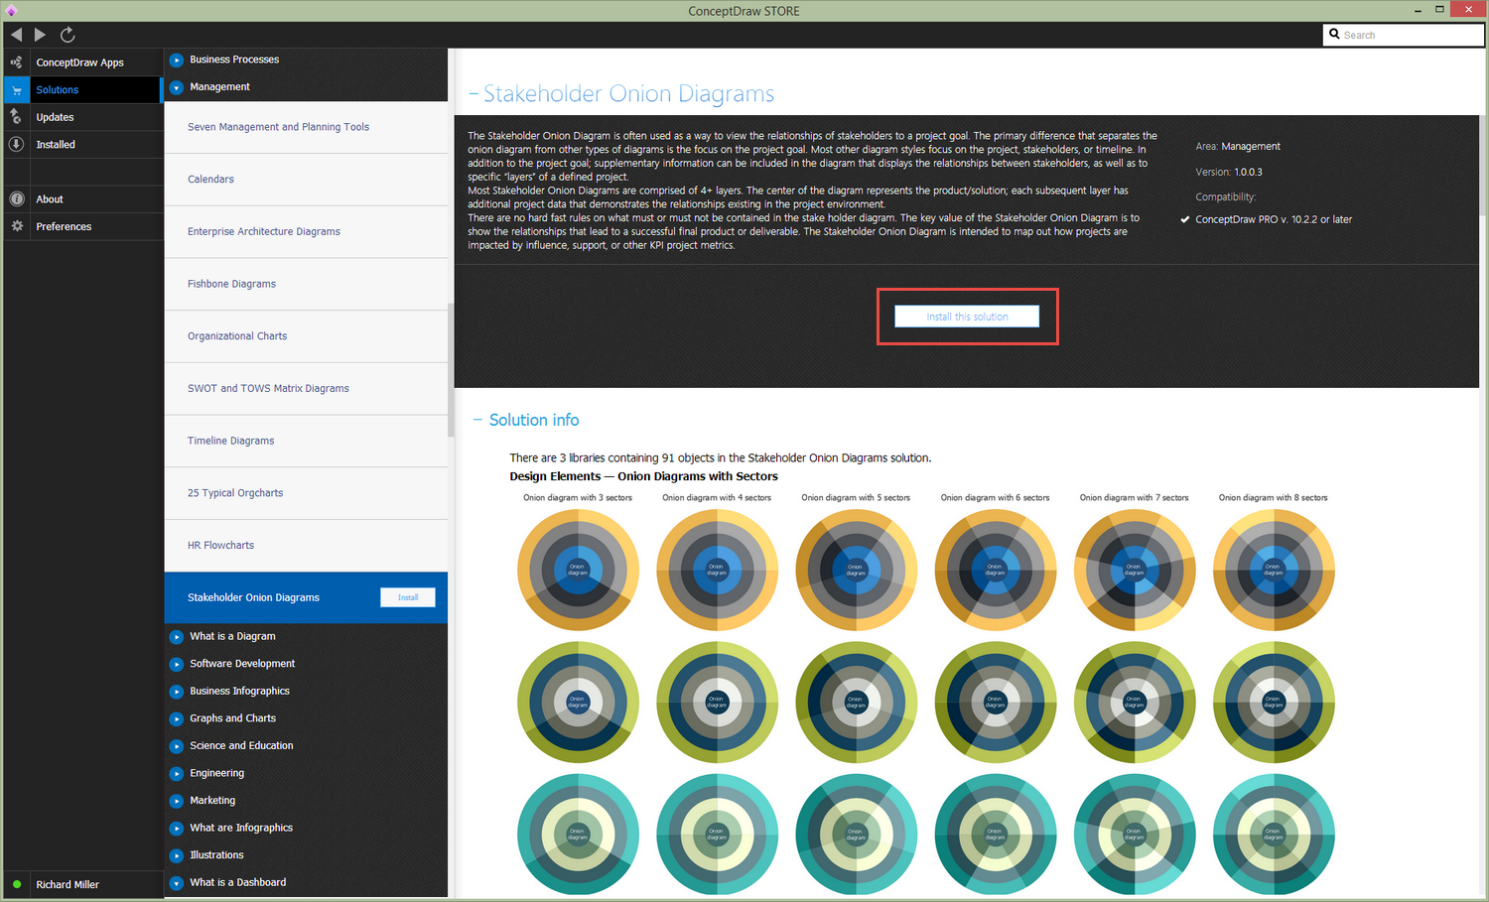The height and width of the screenshot is (902, 1489).
Task: Click the Preferences gear icon
Action: (x=16, y=226)
